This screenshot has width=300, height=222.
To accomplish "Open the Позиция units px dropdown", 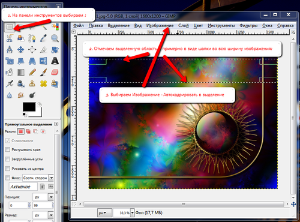I will point(43,197).
